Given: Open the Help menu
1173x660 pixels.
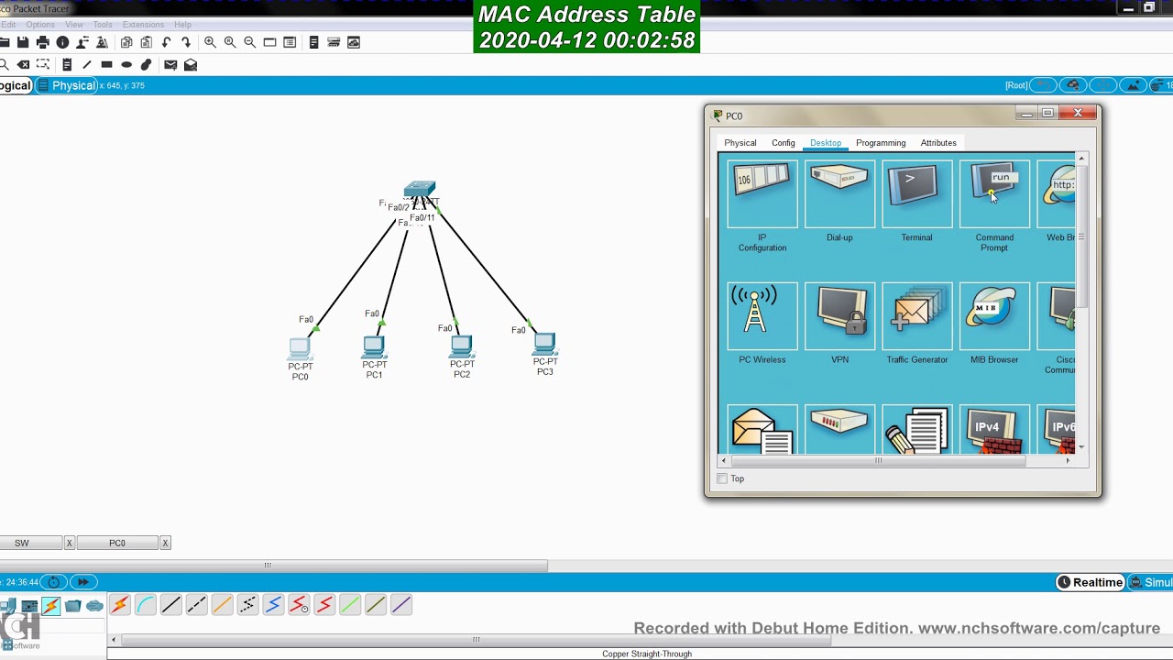Looking at the screenshot, I should coord(182,25).
